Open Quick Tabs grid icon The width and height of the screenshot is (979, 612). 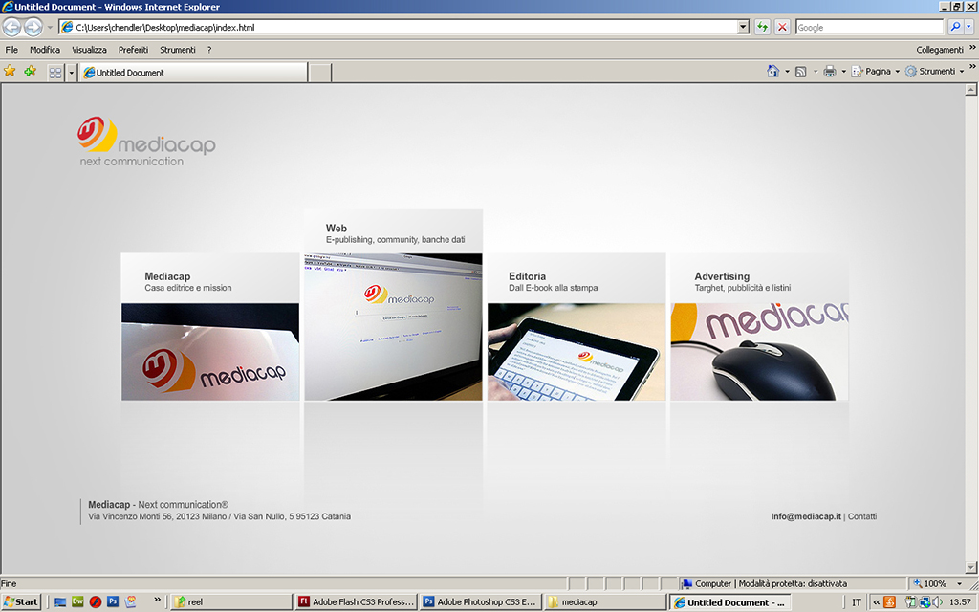55,73
